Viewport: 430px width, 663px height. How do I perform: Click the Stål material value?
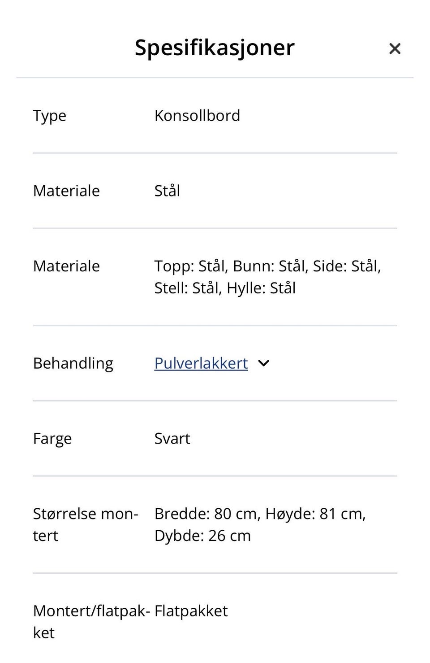coord(167,191)
